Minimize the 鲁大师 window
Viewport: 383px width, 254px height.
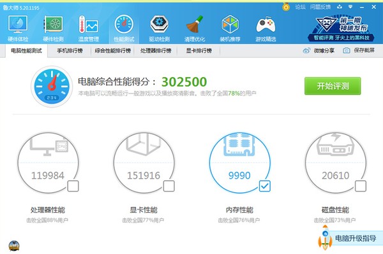(x=362, y=7)
